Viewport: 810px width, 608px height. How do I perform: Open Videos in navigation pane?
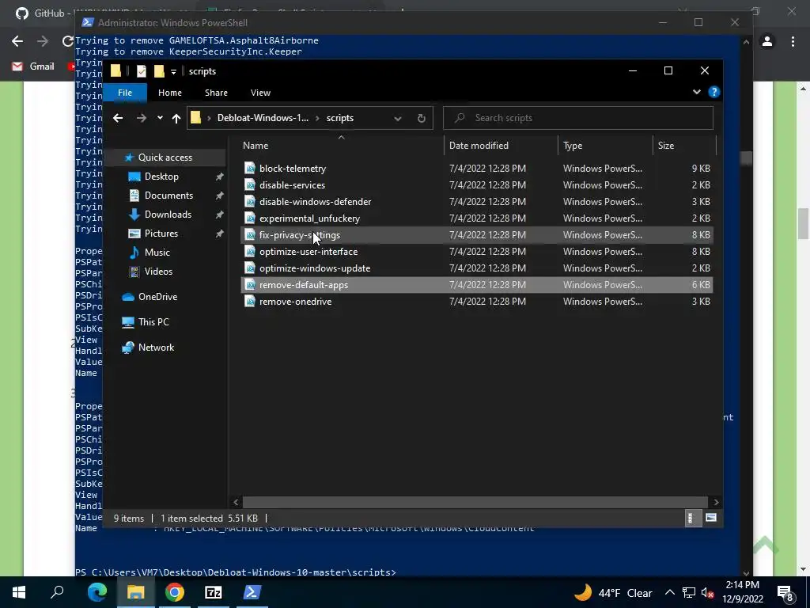point(158,272)
